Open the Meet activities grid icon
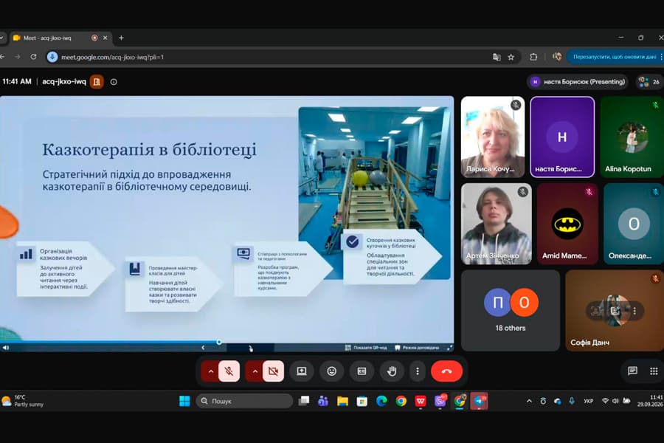This screenshot has width=664, height=443. click(654, 371)
